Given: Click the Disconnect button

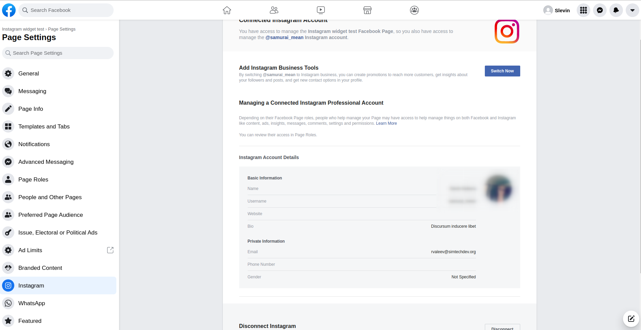Looking at the screenshot, I should pos(502,327).
